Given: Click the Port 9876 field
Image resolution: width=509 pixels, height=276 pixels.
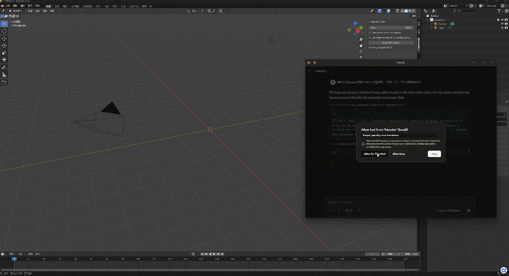Looking at the screenshot, I should [x=391, y=28].
